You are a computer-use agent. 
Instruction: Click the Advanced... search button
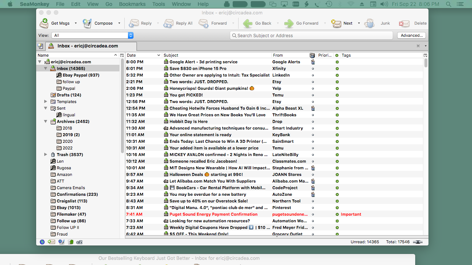point(412,35)
